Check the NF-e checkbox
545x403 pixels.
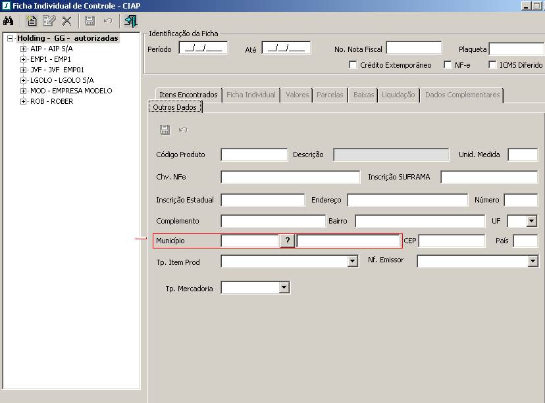(448, 65)
